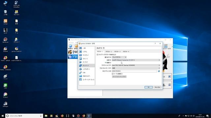Show hidden system tray icons
Viewport: 211px width, 118px height.
click(x=183, y=116)
